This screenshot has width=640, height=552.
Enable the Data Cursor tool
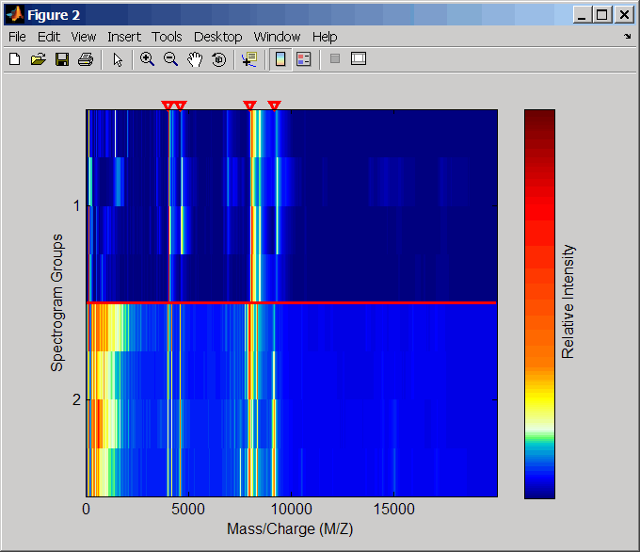point(248,59)
